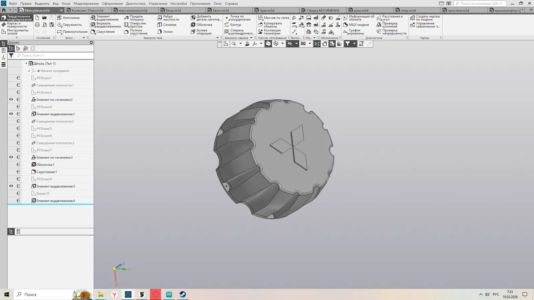
Task: Toggle visibility of Элемент по сечениям:2
Action: coord(11,99)
